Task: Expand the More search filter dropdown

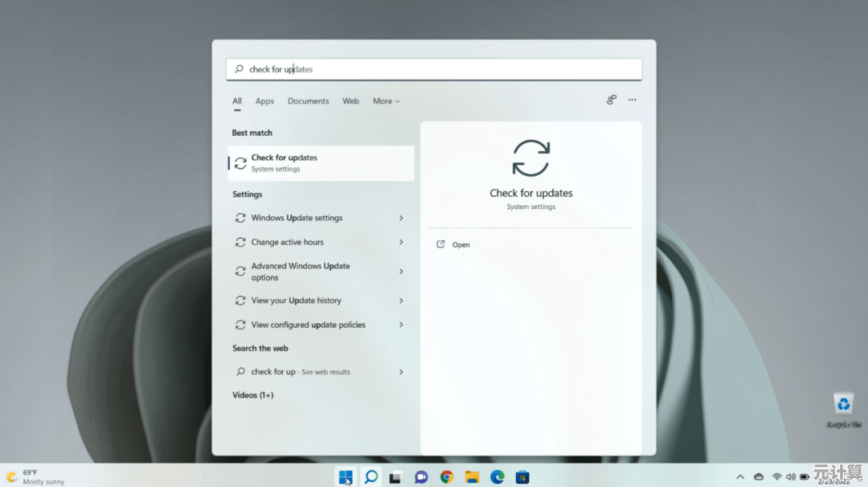Action: point(386,100)
